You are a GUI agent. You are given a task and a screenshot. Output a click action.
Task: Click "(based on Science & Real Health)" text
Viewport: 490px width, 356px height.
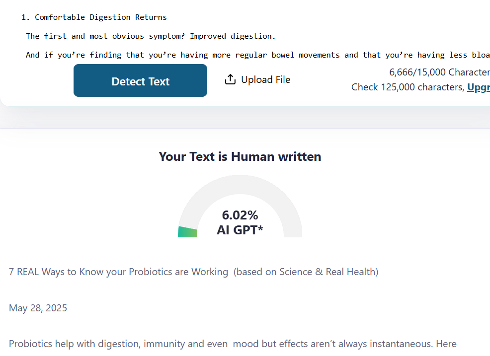point(306,272)
